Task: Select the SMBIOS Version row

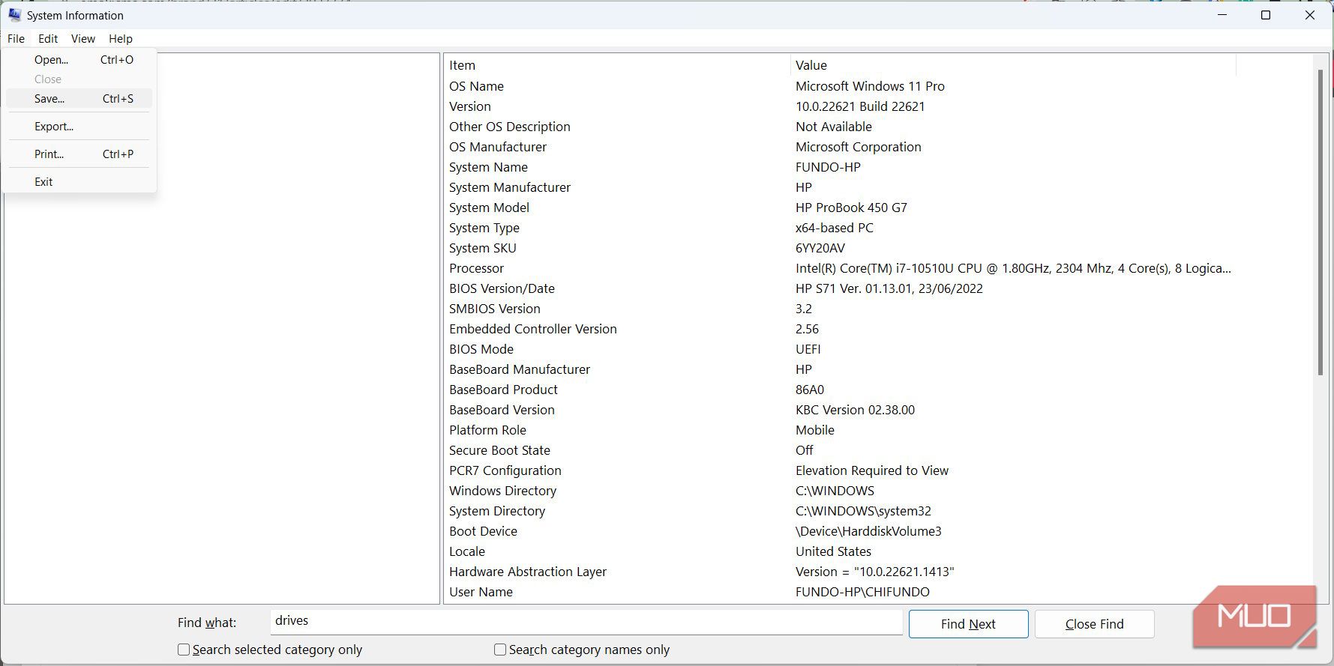Action: click(x=840, y=309)
